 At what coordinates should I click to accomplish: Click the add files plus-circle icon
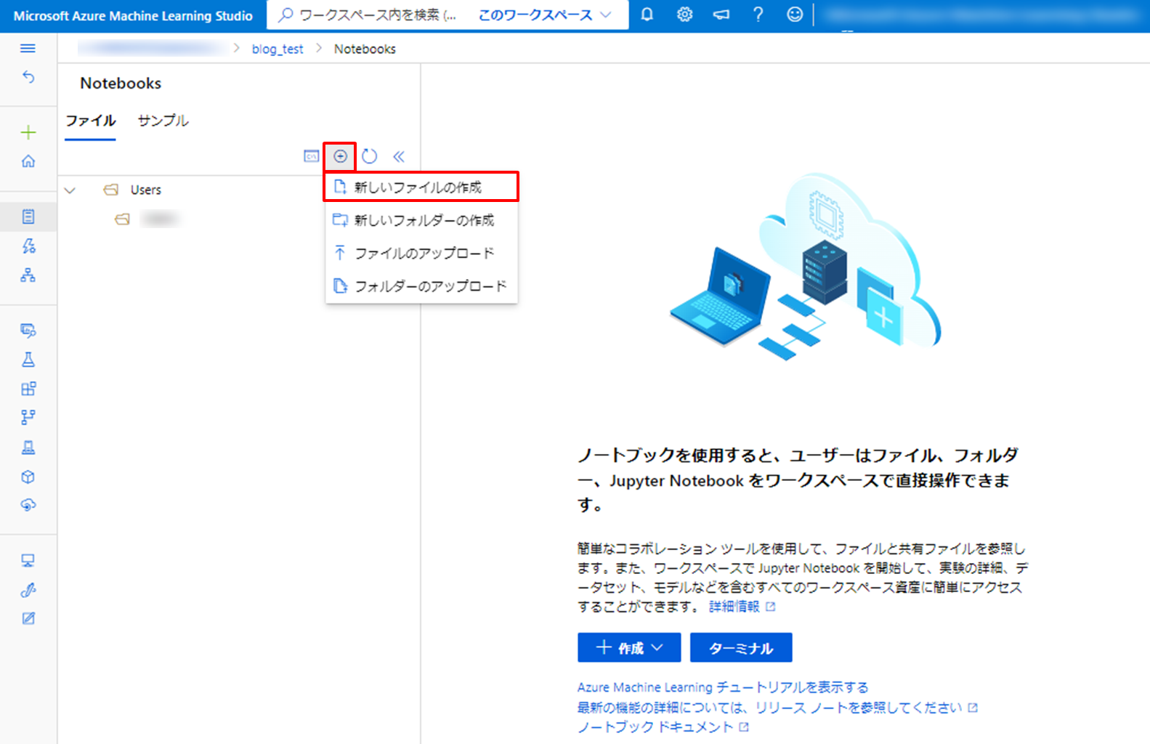(x=340, y=156)
